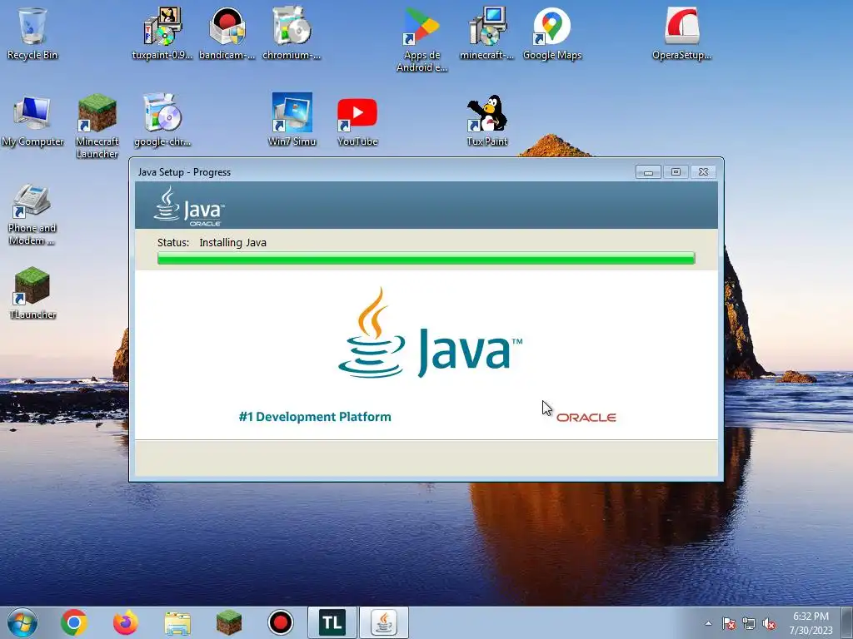Select the chromium installer icon
The width and height of the screenshot is (853, 639).
292,33
